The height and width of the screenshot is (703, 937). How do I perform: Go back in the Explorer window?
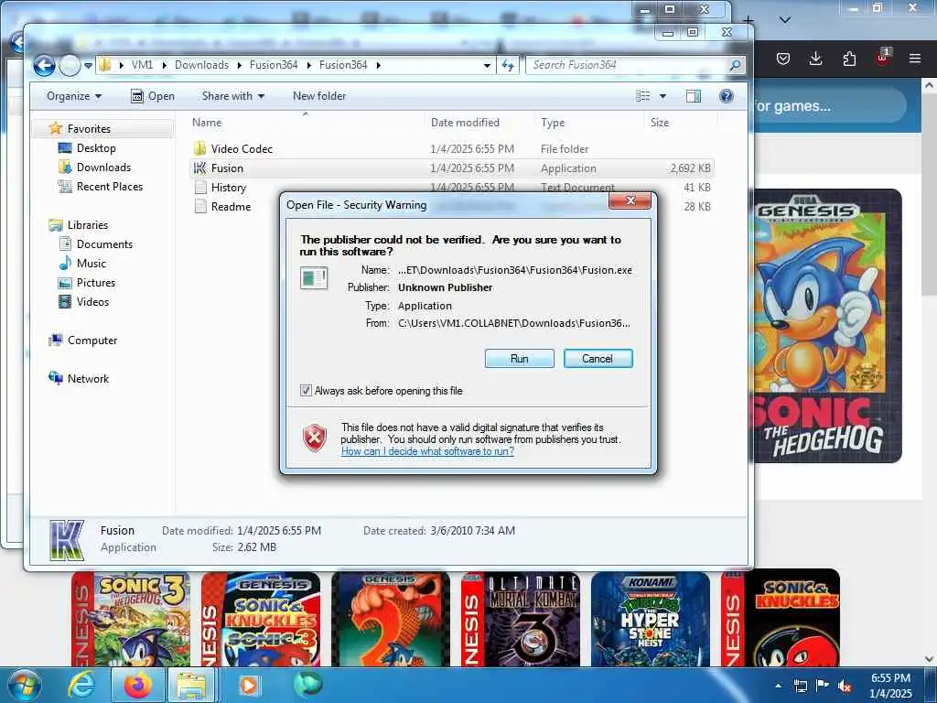(x=44, y=65)
